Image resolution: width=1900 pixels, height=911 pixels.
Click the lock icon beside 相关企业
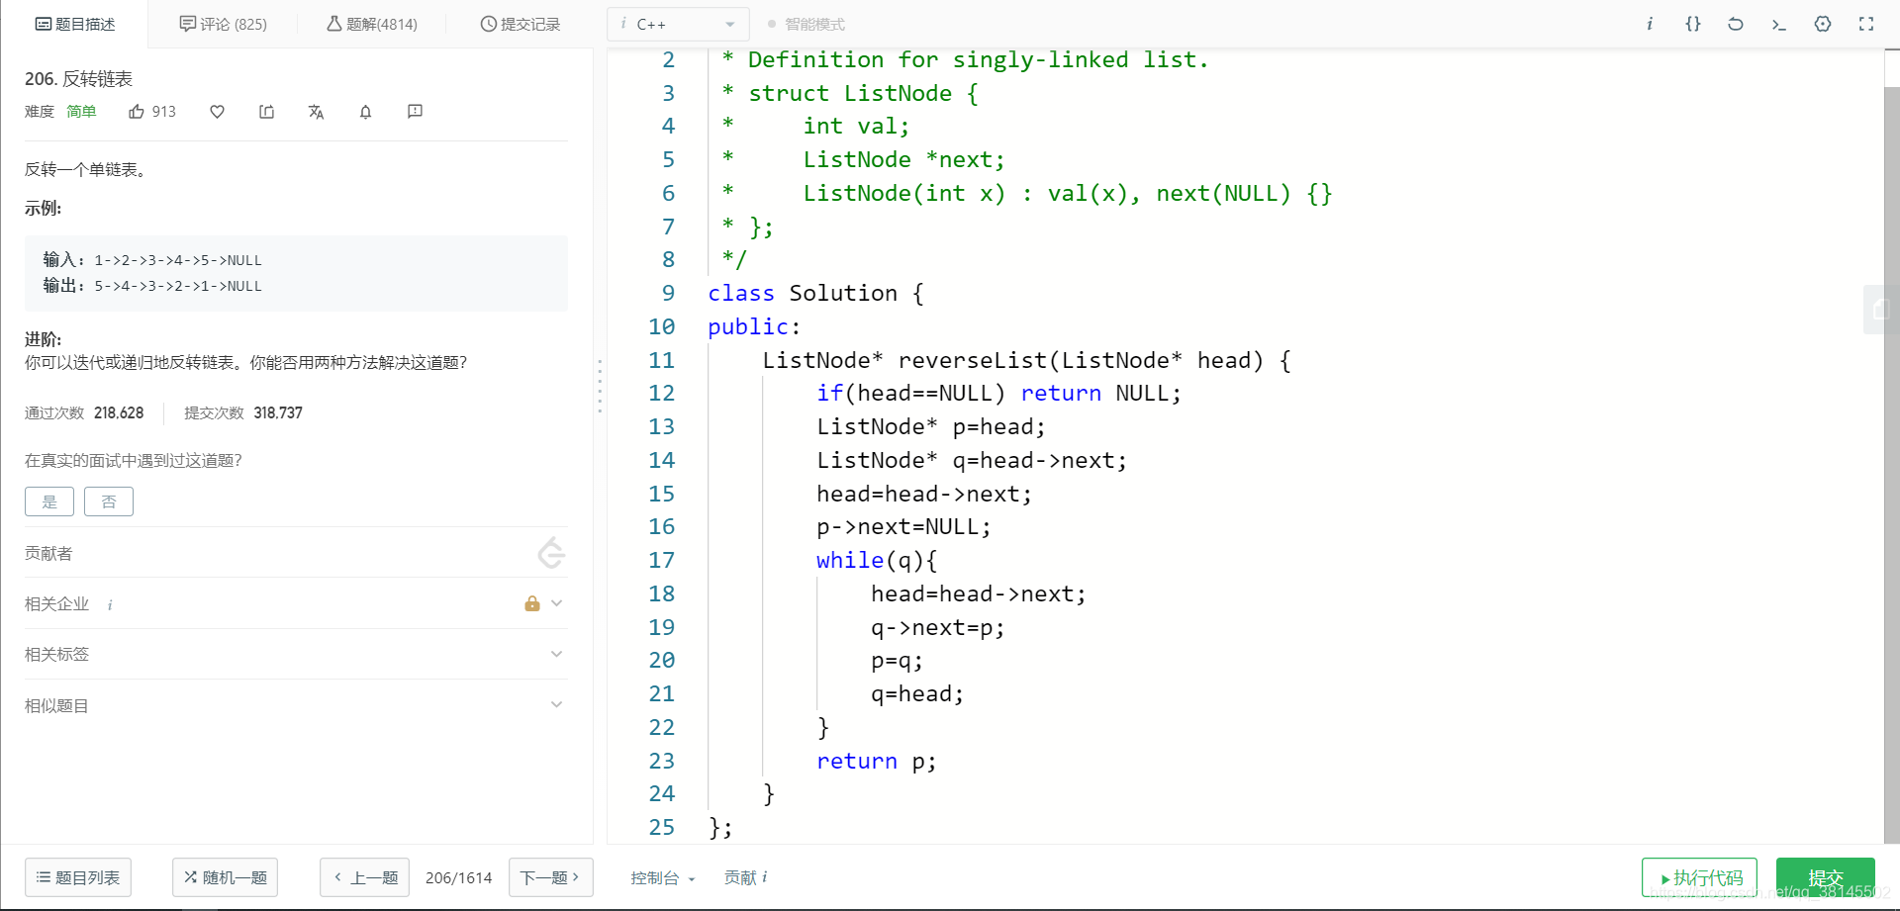pos(532,603)
